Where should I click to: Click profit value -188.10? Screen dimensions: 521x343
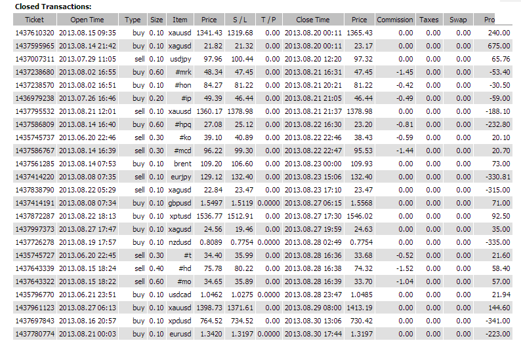pyautogui.click(x=497, y=111)
